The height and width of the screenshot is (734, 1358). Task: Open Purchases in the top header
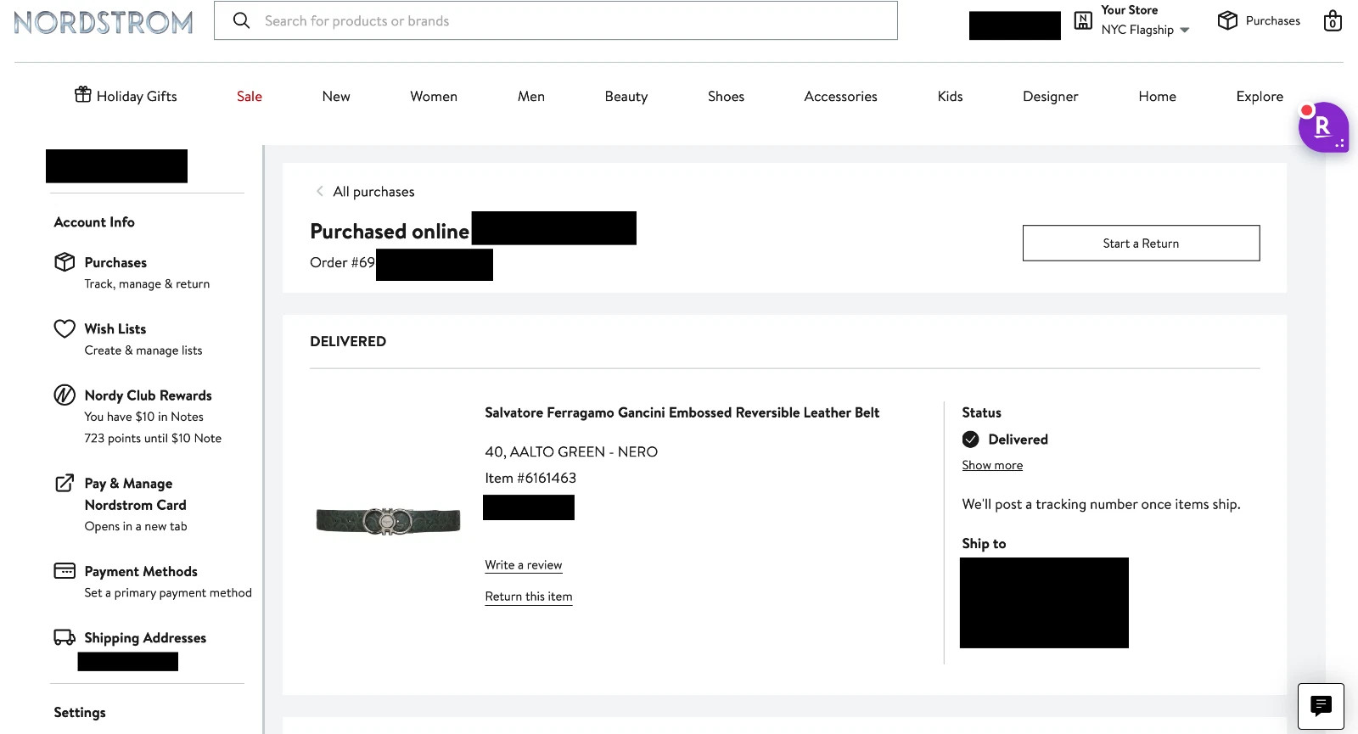point(1260,21)
